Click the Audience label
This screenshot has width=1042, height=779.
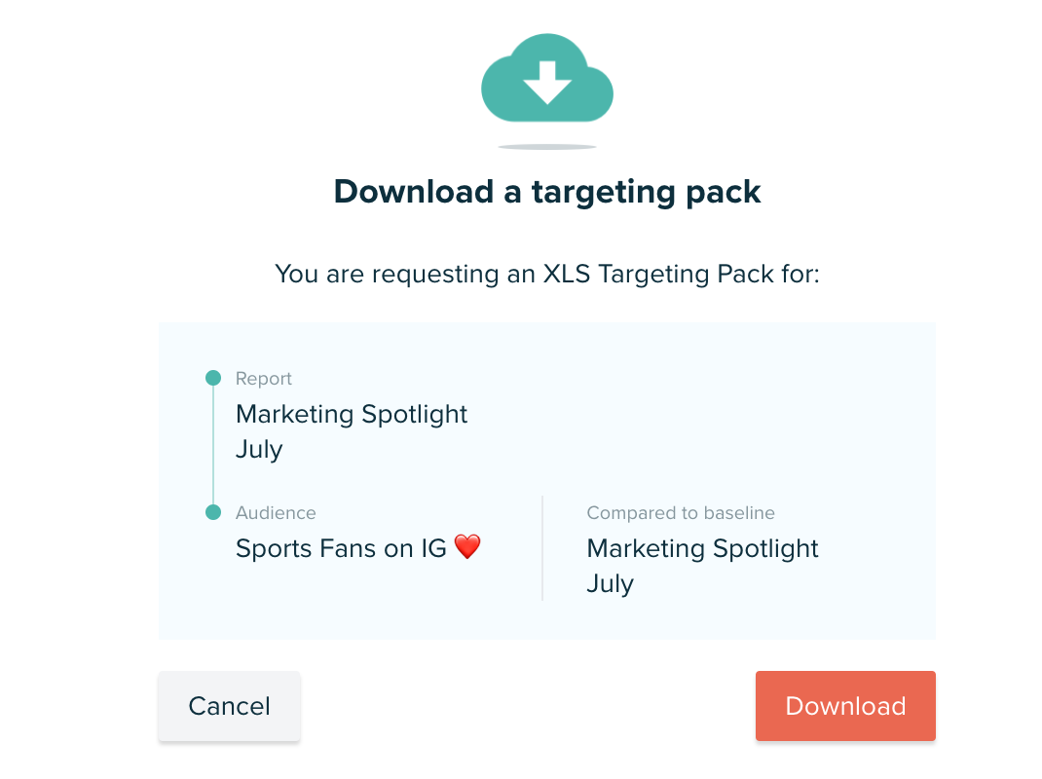click(276, 512)
